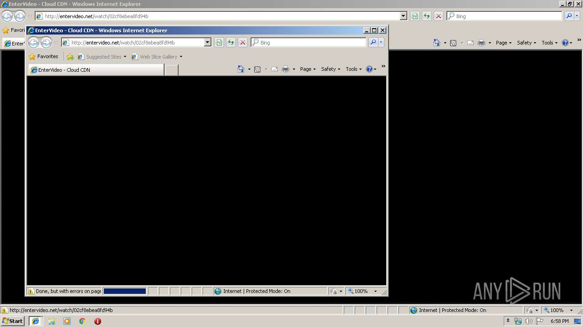Screen dimensions: 583x327
Task: Refresh page in background IE window
Action: click(x=427, y=16)
